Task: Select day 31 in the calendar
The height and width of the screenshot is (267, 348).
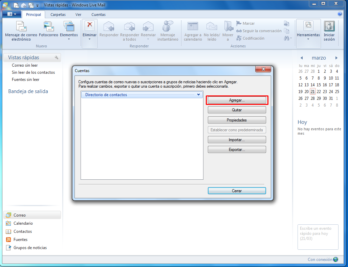Action: pyautogui.click(x=331, y=98)
